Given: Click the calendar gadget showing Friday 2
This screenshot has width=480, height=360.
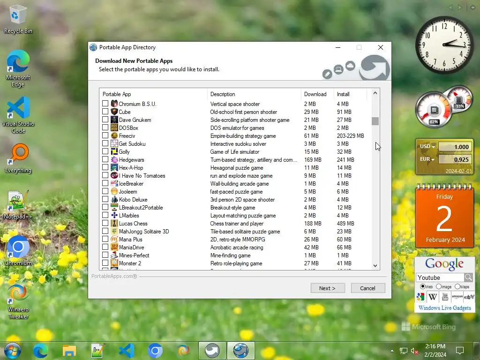Looking at the screenshot, I should (x=444, y=216).
